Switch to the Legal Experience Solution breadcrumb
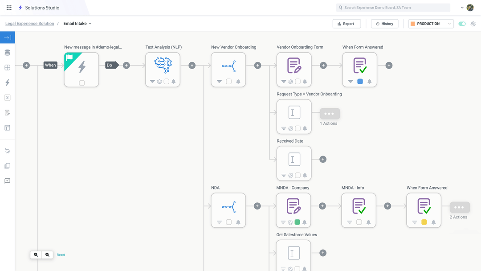 (x=29, y=23)
